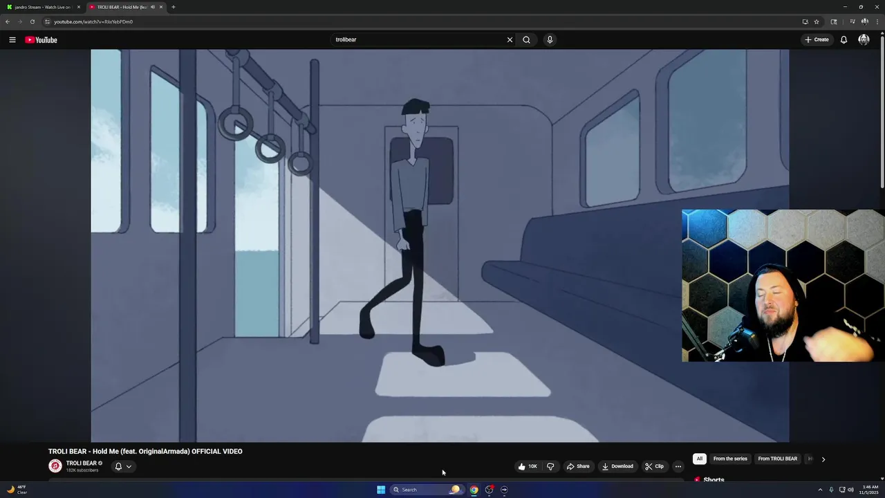Like the video with thumbs up 10K

(x=528, y=466)
